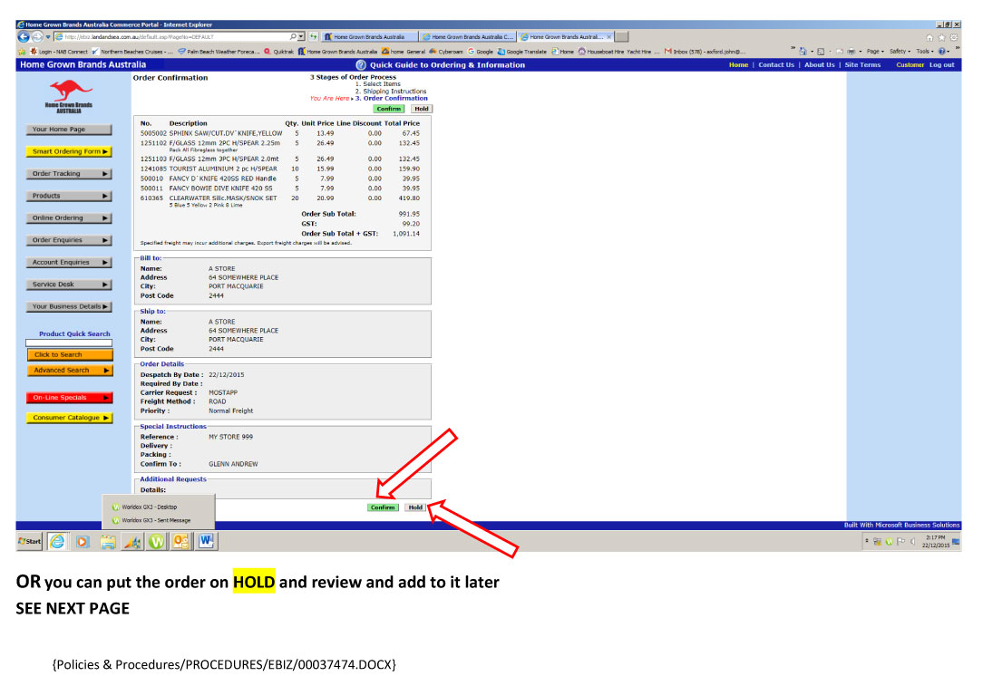983x676 pixels.
Task: Open the Account Enquiries menu
Action: 69,262
